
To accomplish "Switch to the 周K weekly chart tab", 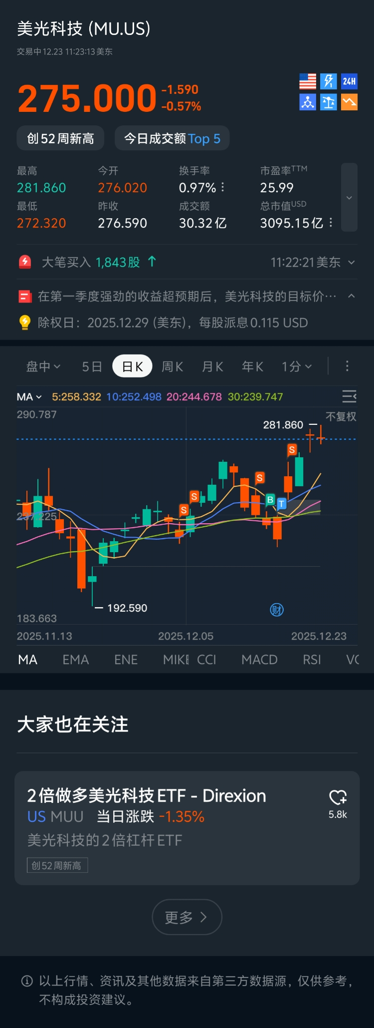I will click(173, 366).
